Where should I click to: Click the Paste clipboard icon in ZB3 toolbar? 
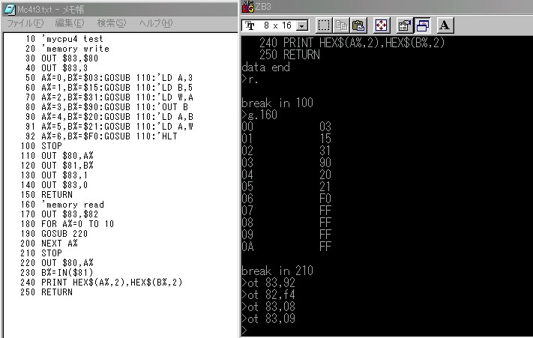(358, 25)
